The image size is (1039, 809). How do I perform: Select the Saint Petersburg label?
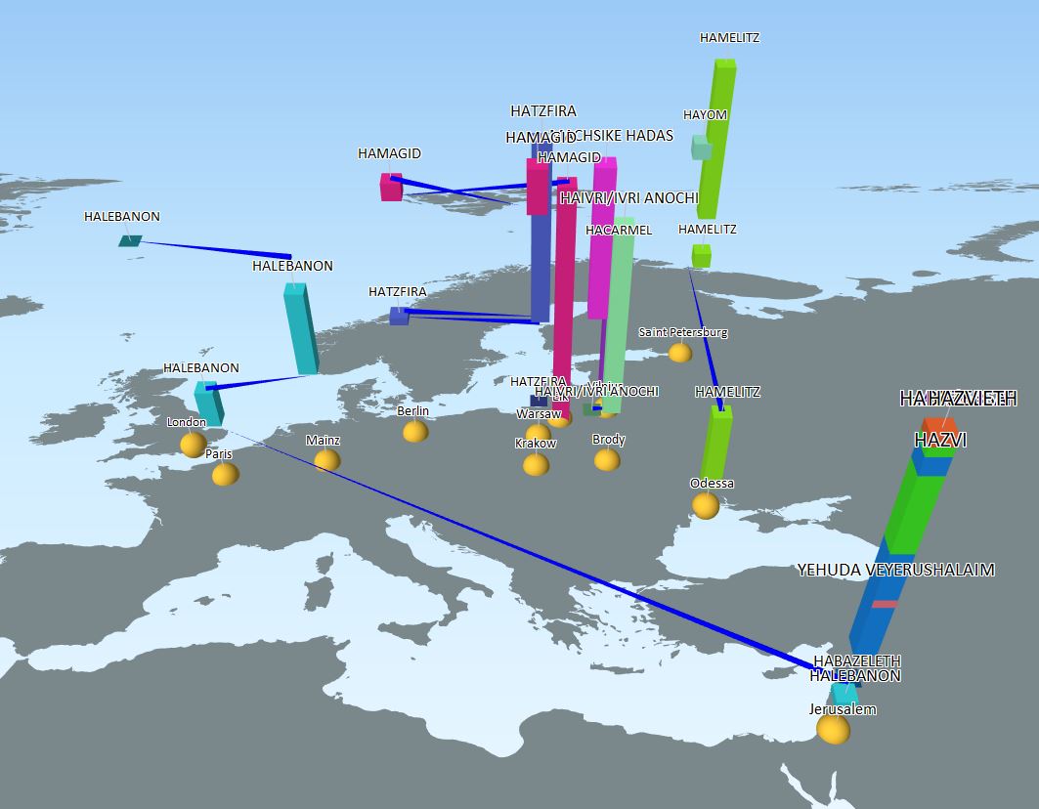(x=683, y=332)
